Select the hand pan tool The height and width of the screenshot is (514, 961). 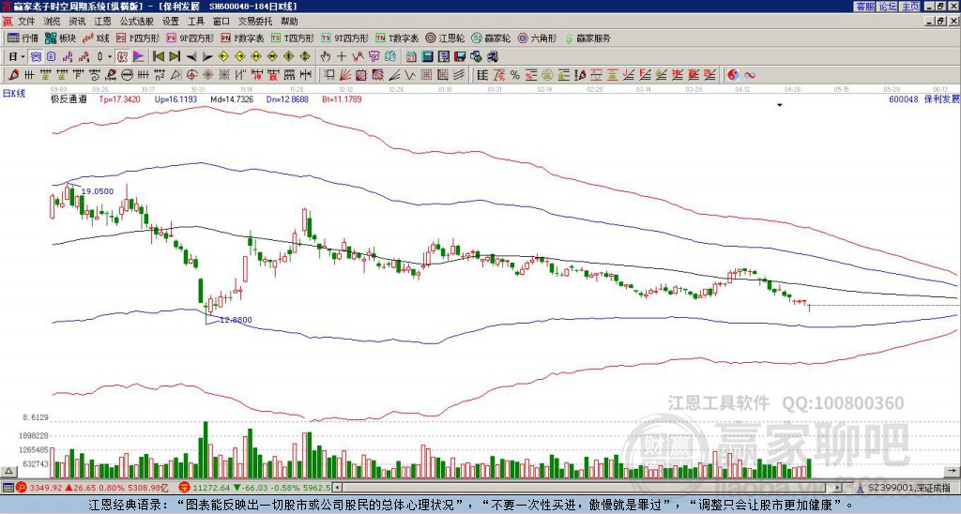coord(326,57)
